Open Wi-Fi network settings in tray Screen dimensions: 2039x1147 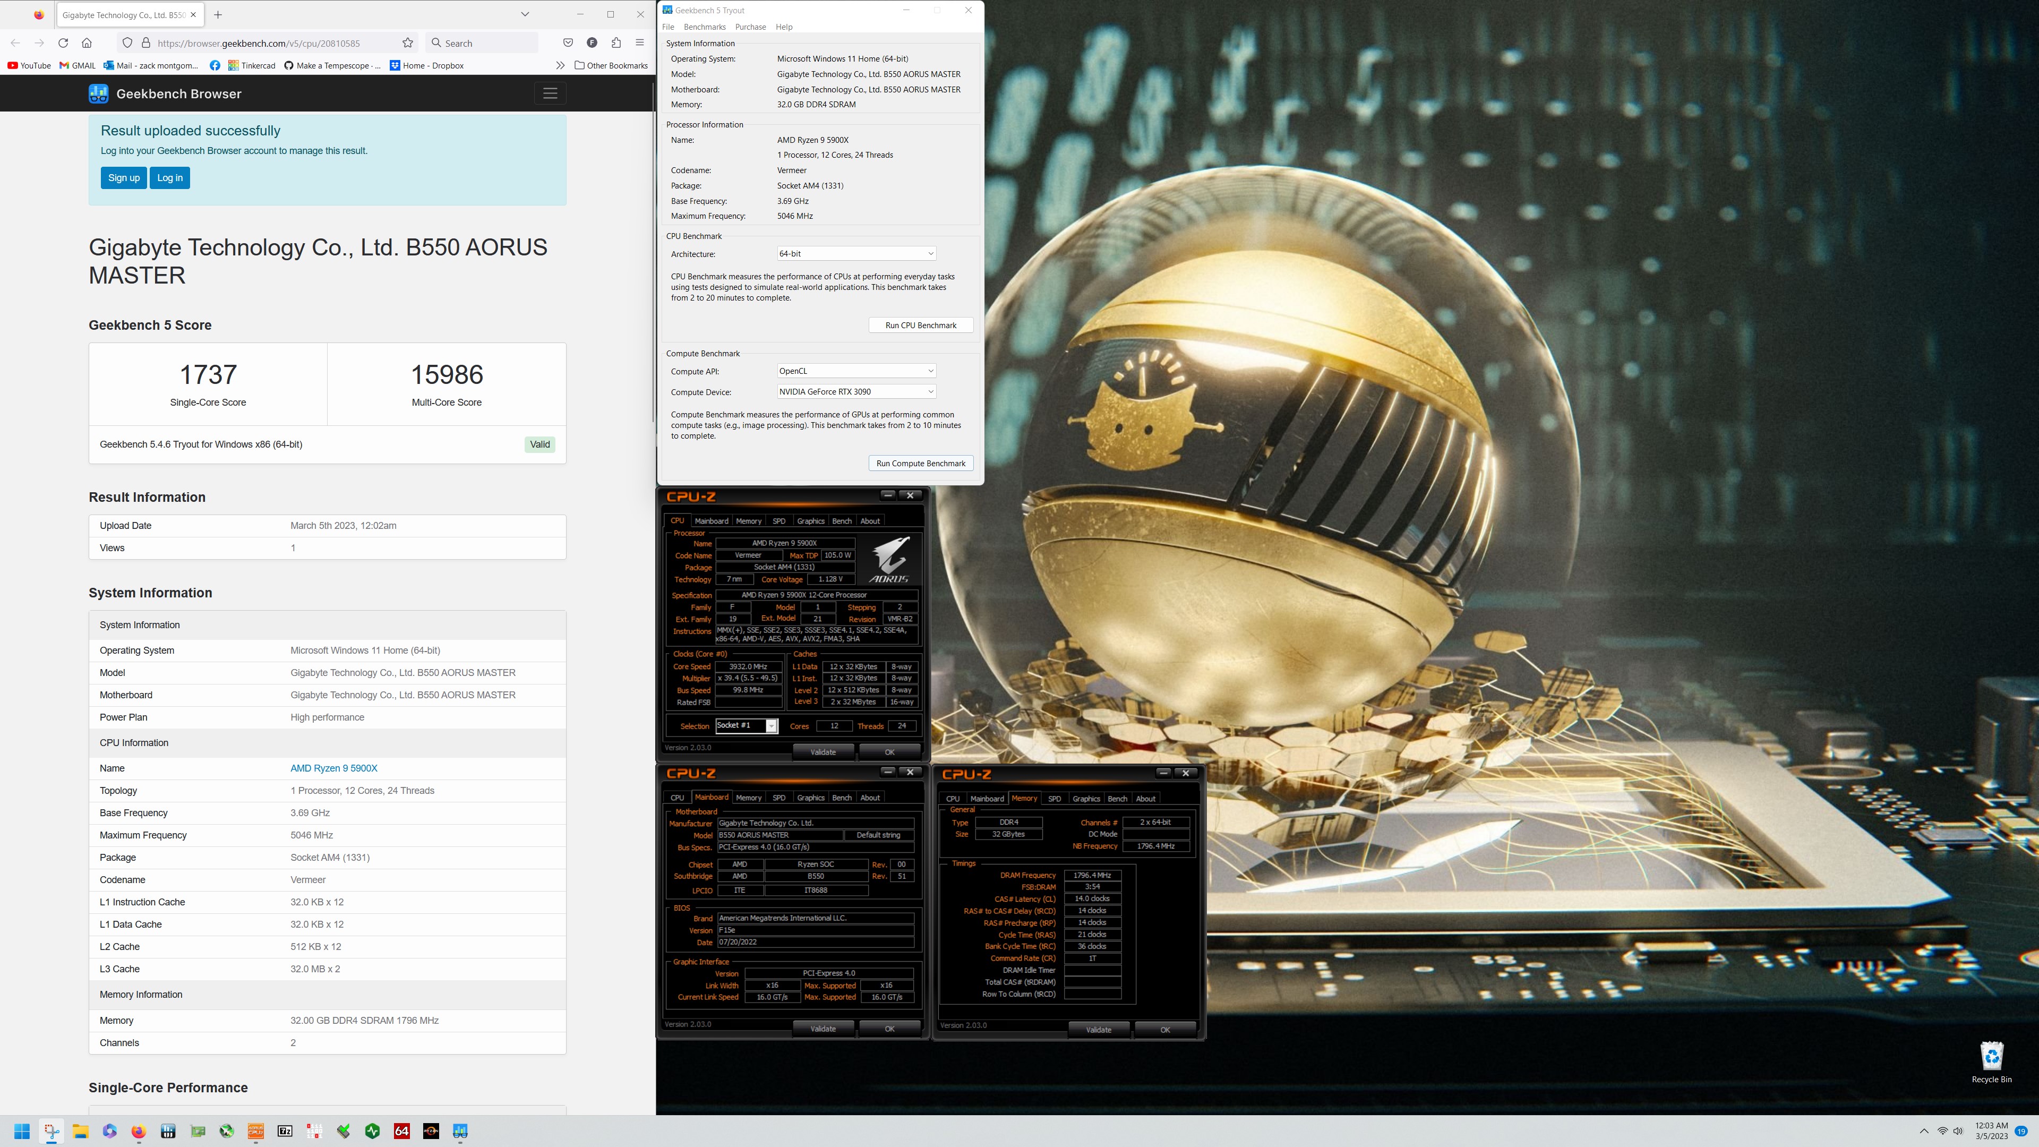[x=1942, y=1131]
